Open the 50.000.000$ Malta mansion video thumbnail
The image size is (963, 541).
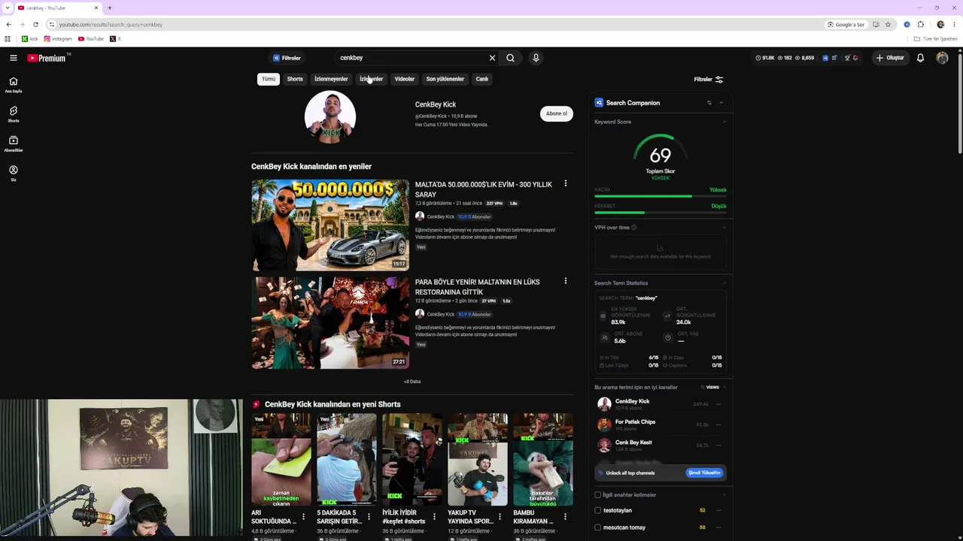330,225
